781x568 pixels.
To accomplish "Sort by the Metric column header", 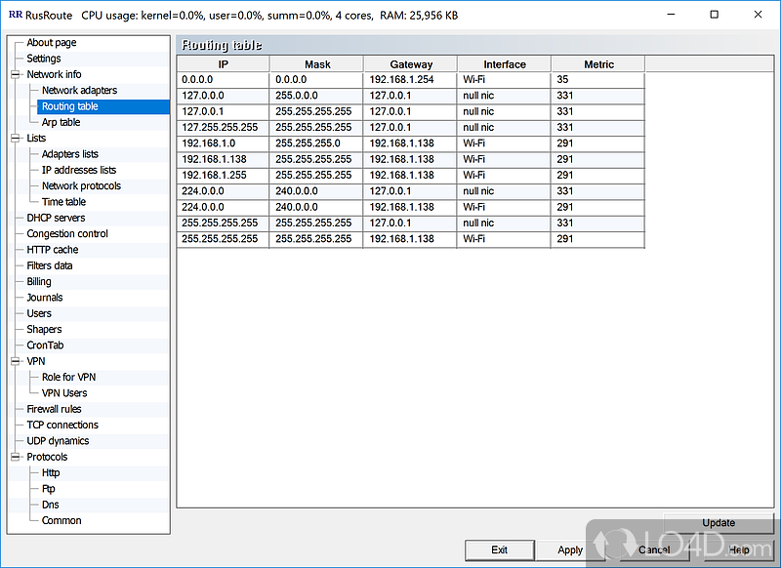I will [598, 64].
